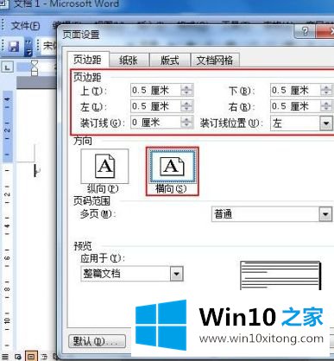The width and height of the screenshot is (334, 361).
Task: Switch to the 页边距 tab
Action: pyautogui.click(x=87, y=60)
